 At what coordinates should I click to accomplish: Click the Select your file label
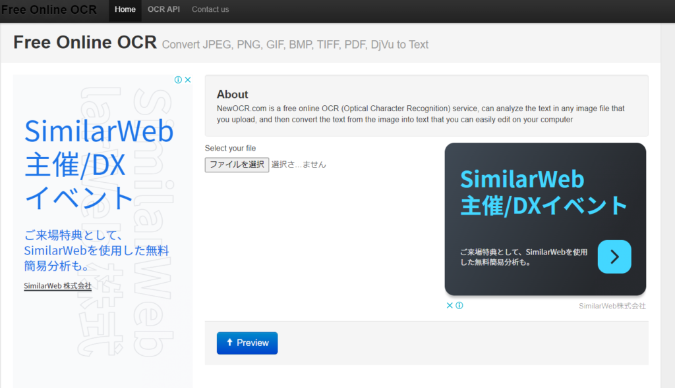pos(230,148)
